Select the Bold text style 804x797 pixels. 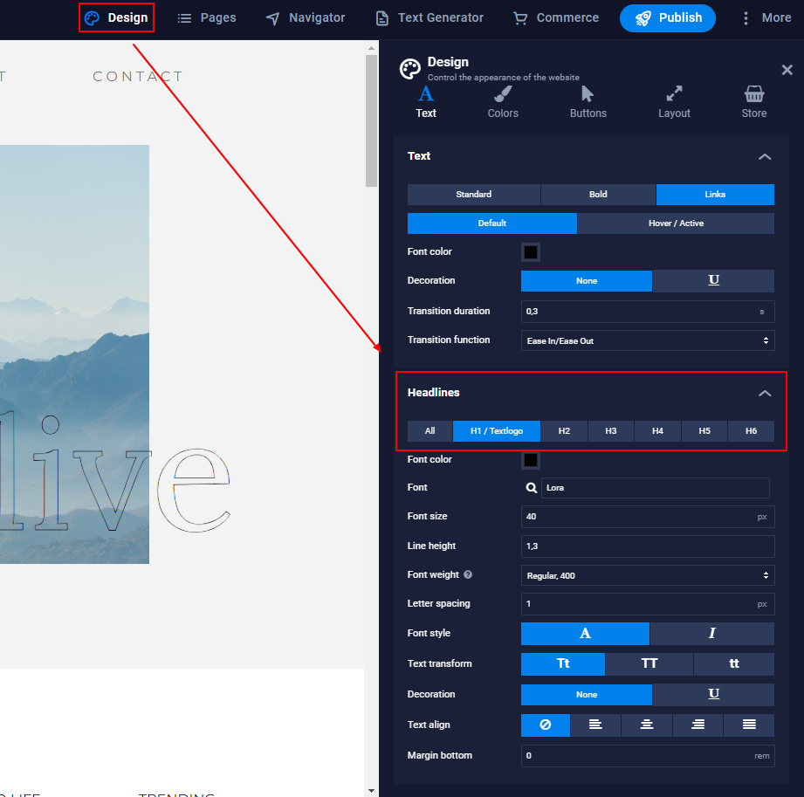point(598,195)
